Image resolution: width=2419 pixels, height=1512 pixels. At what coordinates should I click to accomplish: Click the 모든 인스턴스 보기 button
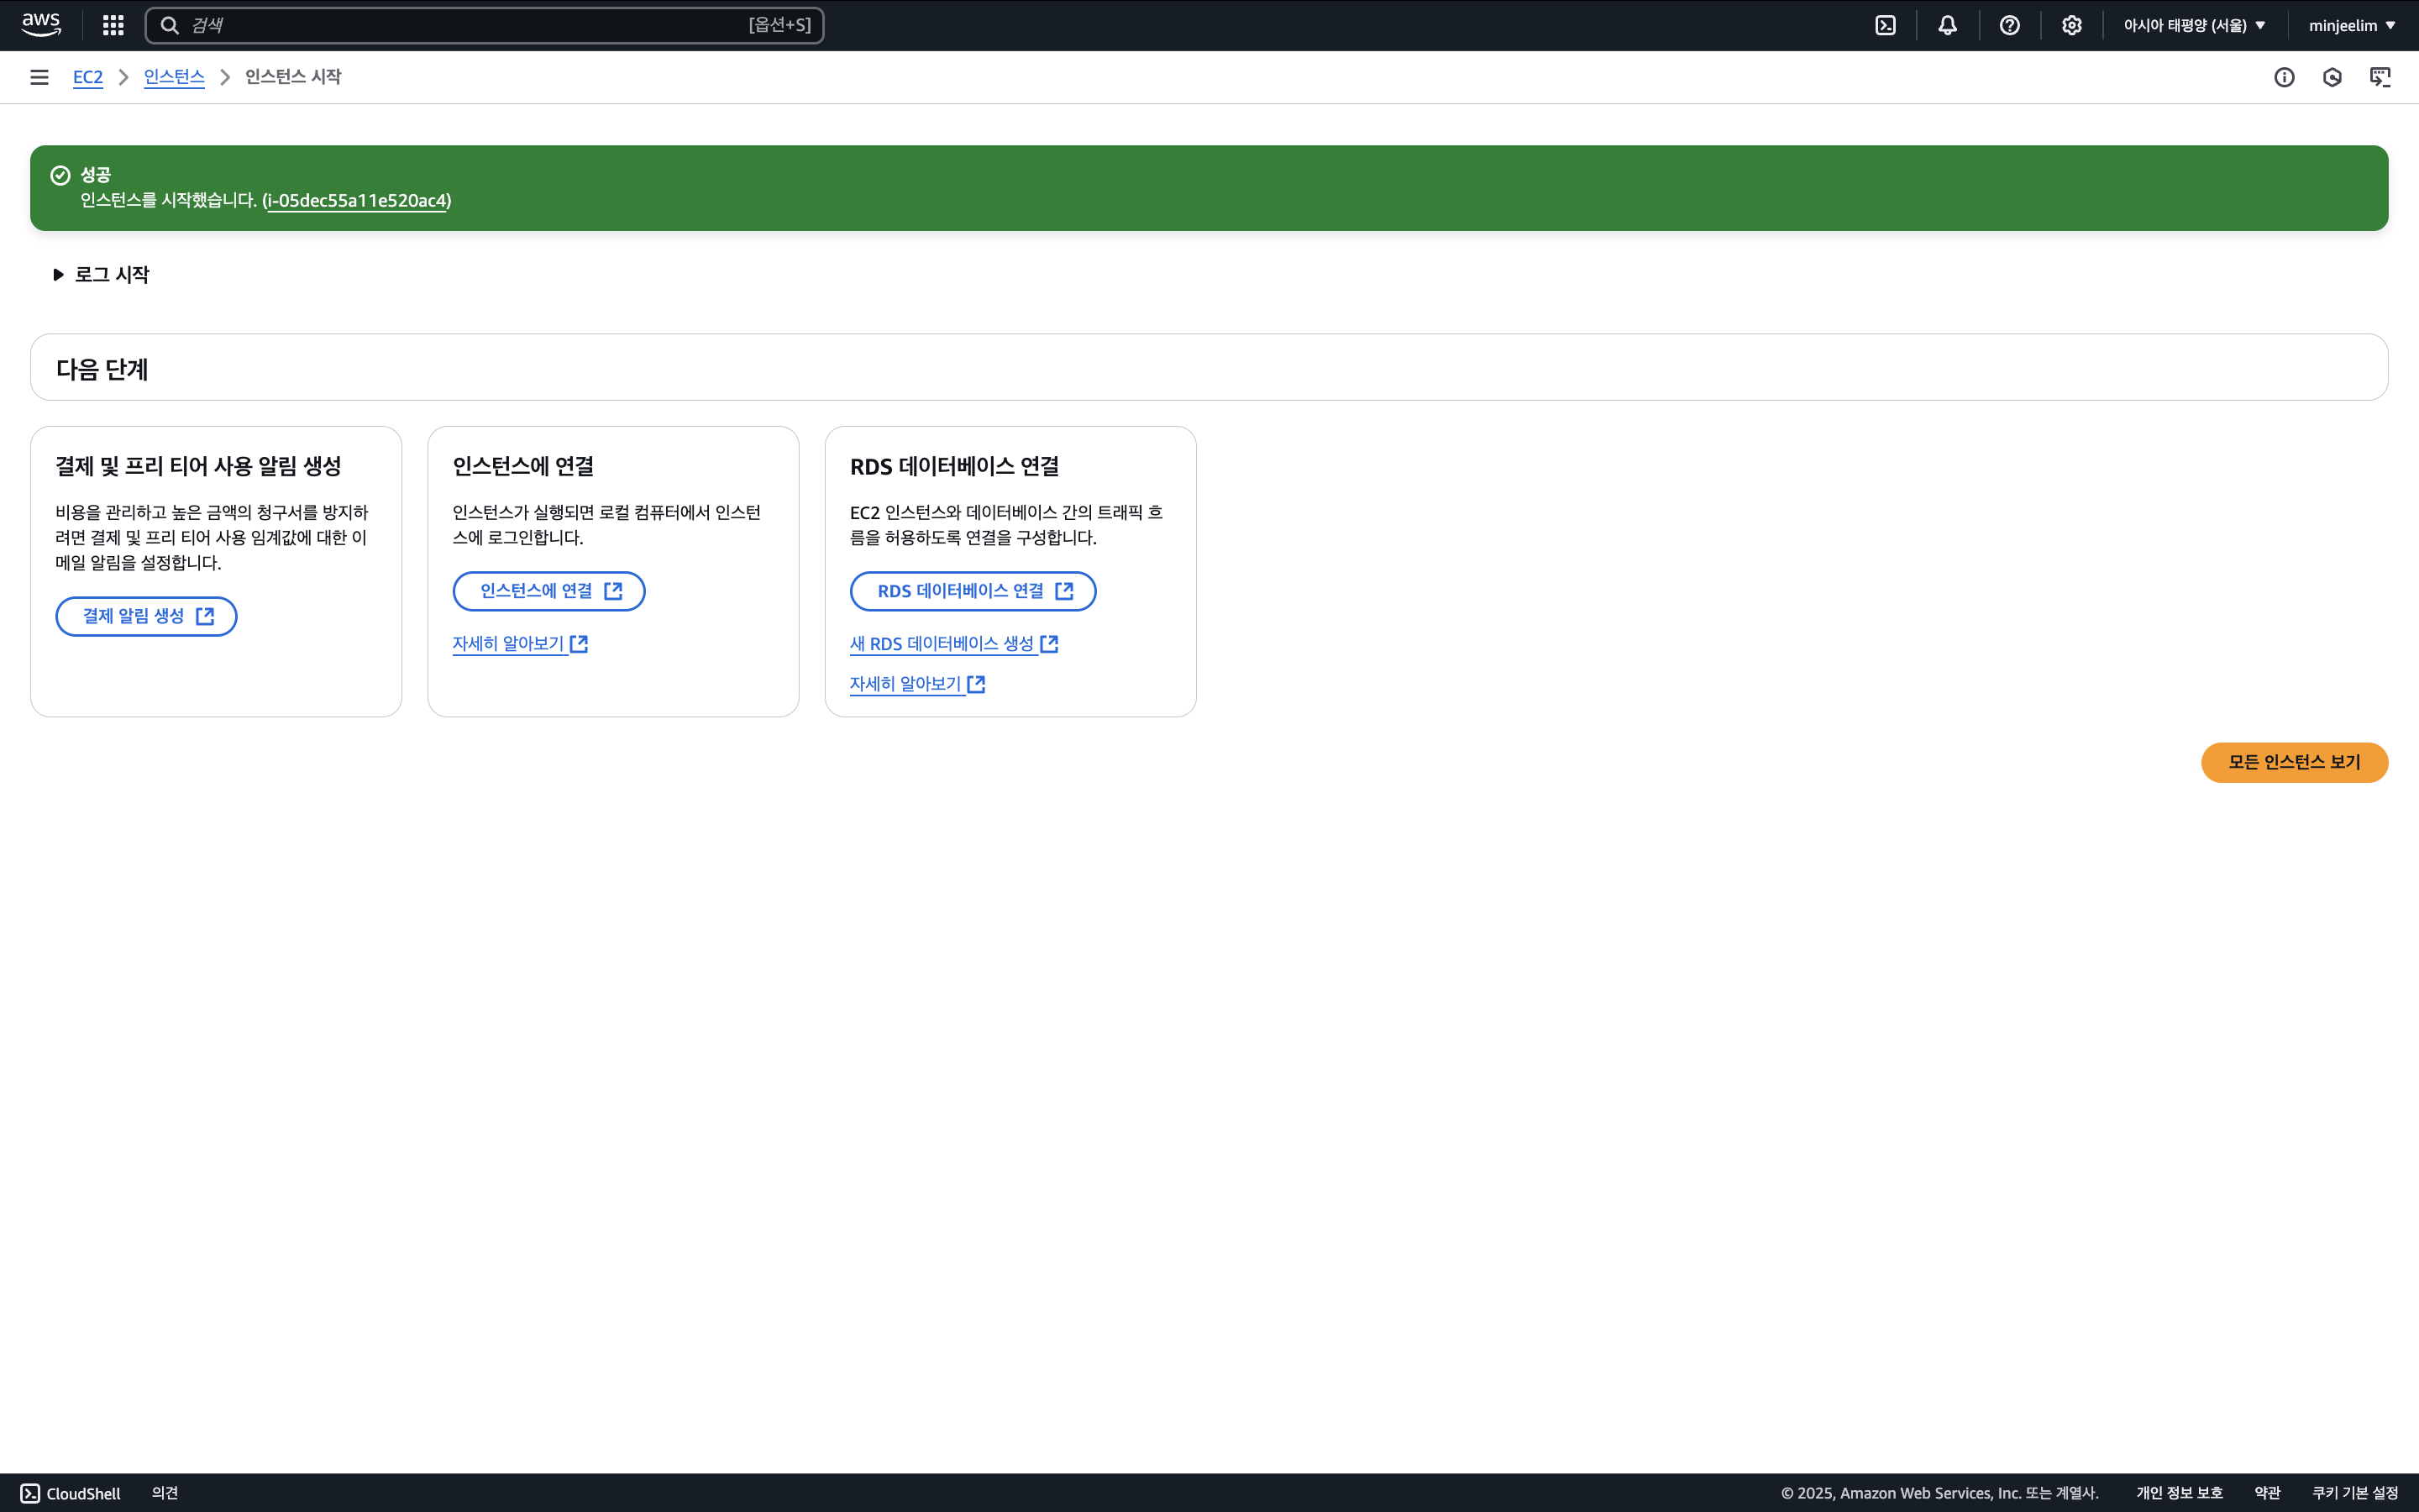(x=2294, y=762)
